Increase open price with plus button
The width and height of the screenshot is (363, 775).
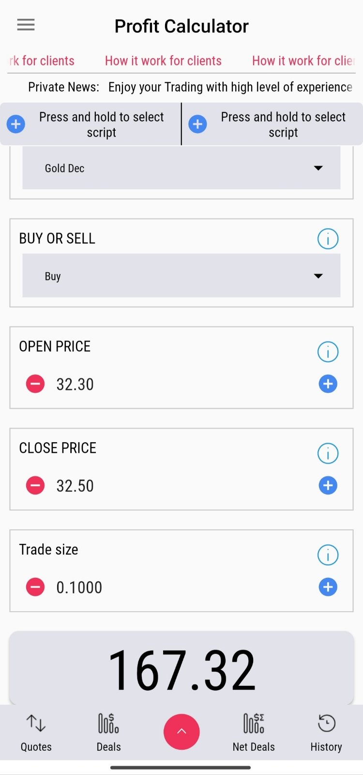328,384
